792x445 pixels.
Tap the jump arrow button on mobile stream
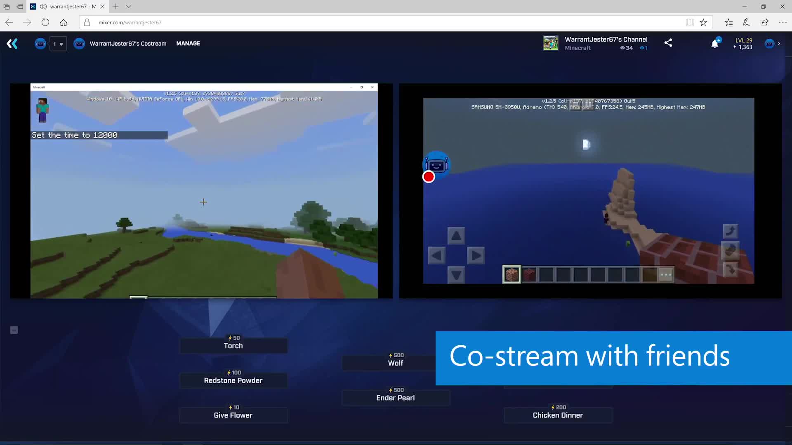click(730, 231)
